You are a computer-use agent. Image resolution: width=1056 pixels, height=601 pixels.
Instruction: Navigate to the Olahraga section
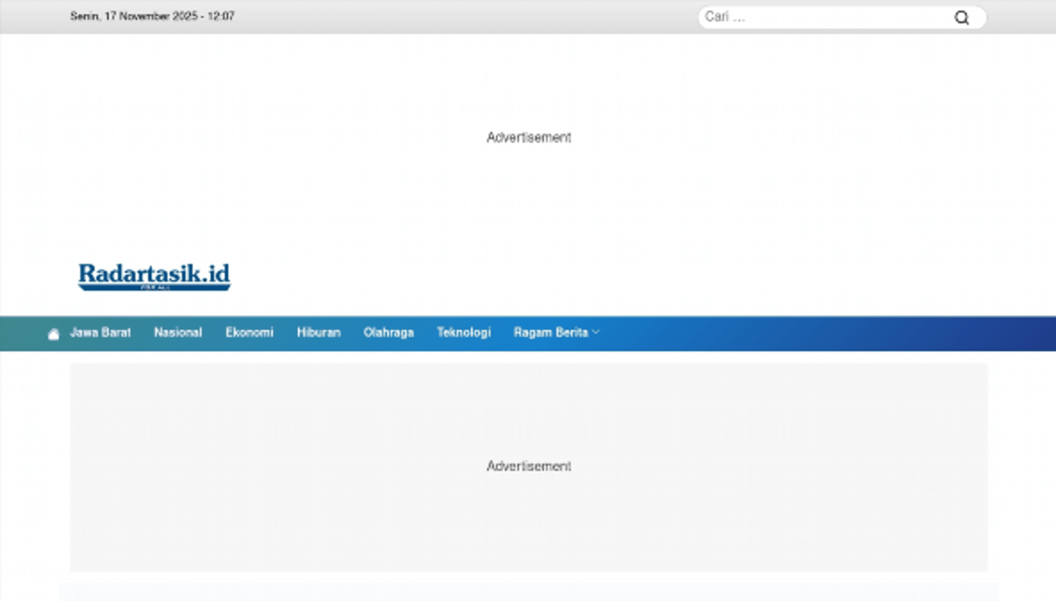point(389,333)
